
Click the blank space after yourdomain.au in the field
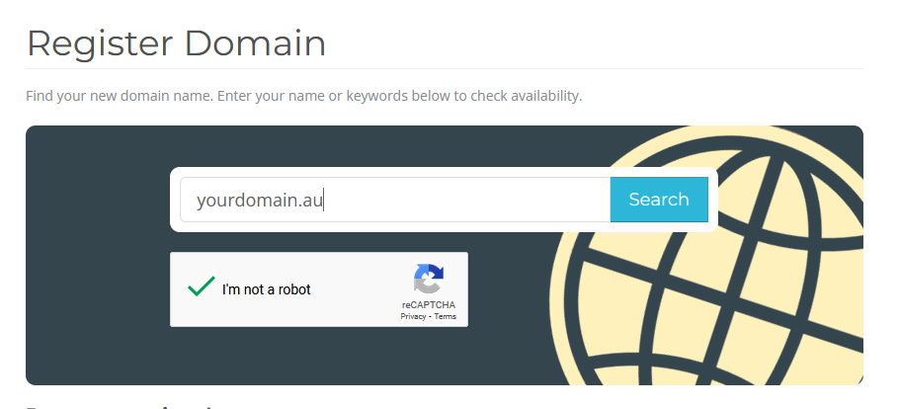tap(464, 200)
